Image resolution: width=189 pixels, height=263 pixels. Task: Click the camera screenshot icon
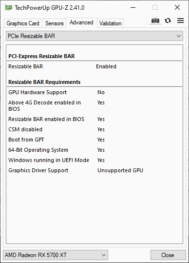(155, 20)
